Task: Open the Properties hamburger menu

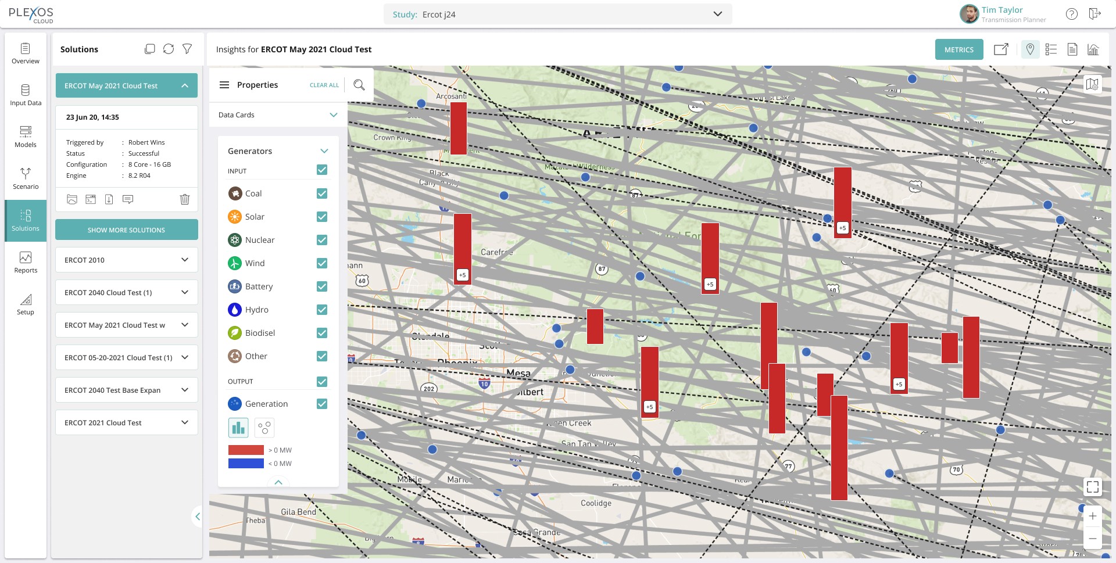Action: [224, 85]
